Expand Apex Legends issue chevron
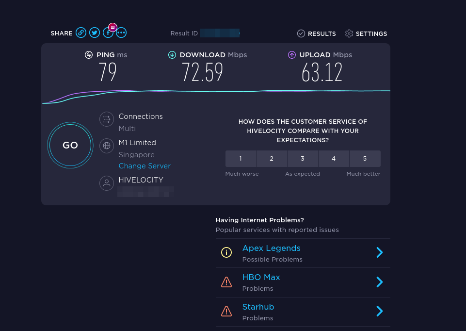466x331 pixels. tap(380, 252)
